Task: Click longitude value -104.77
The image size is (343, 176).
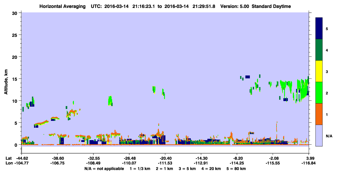Action: (x=22, y=163)
